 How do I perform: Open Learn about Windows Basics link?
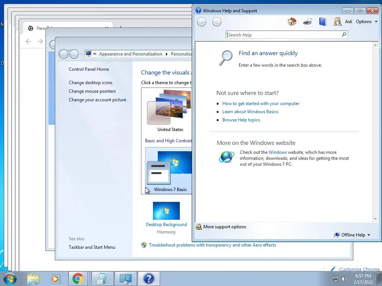[x=250, y=112]
